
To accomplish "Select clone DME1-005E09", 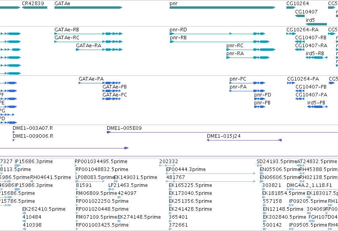I will 124,128.
